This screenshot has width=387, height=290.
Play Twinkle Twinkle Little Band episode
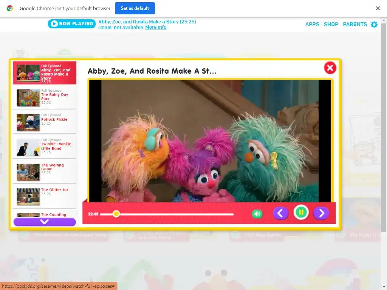click(45, 147)
